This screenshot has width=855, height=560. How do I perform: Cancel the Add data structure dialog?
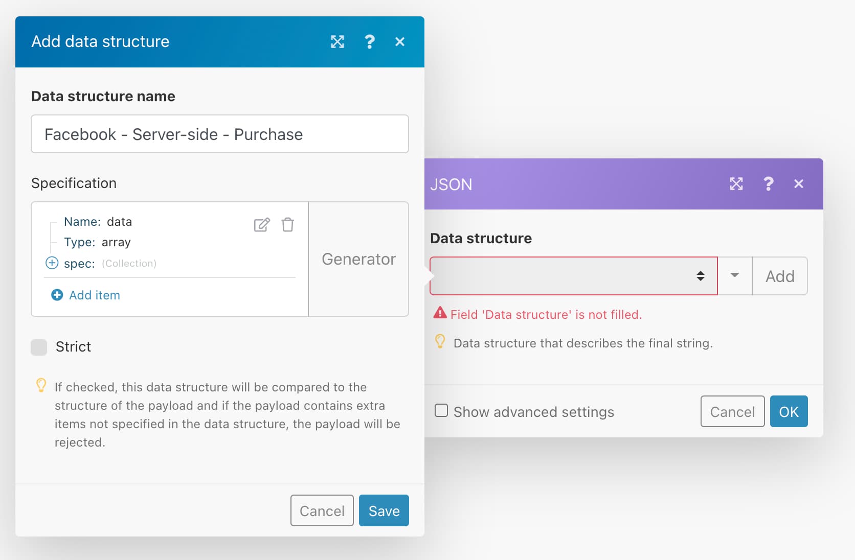(322, 510)
